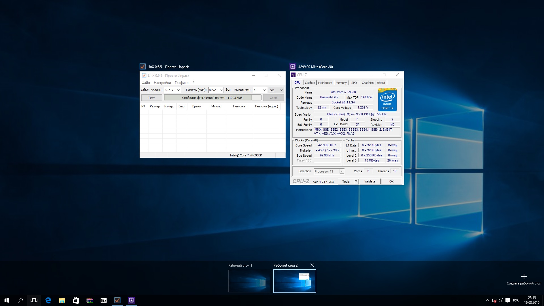The width and height of the screenshot is (544, 306).
Task: Open the Настройки menu in LinX
Action: 162,83
